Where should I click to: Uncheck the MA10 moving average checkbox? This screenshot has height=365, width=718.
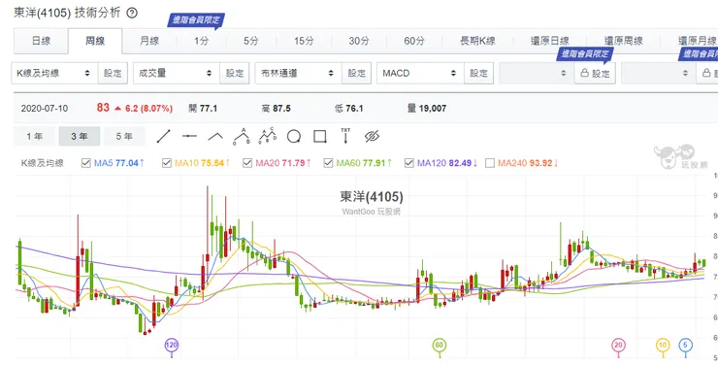[x=167, y=163]
